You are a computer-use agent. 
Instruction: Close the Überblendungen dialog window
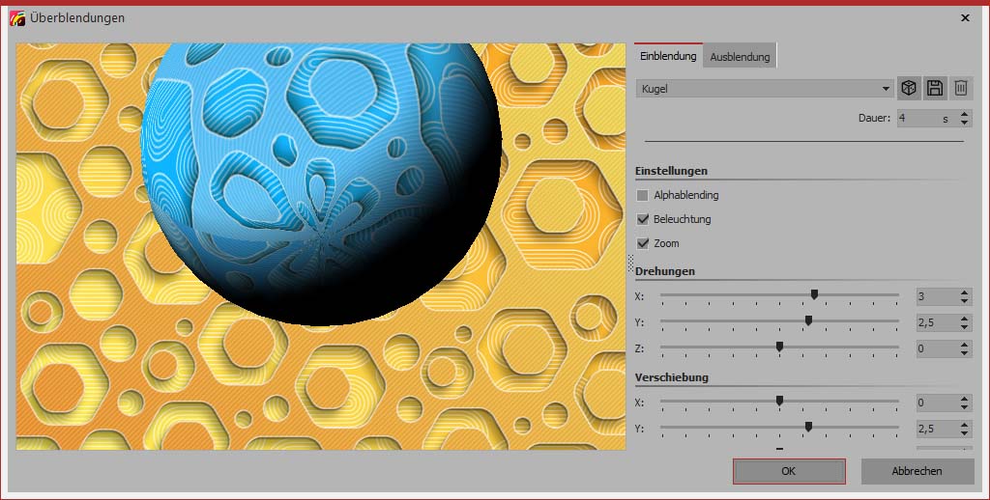pos(965,17)
